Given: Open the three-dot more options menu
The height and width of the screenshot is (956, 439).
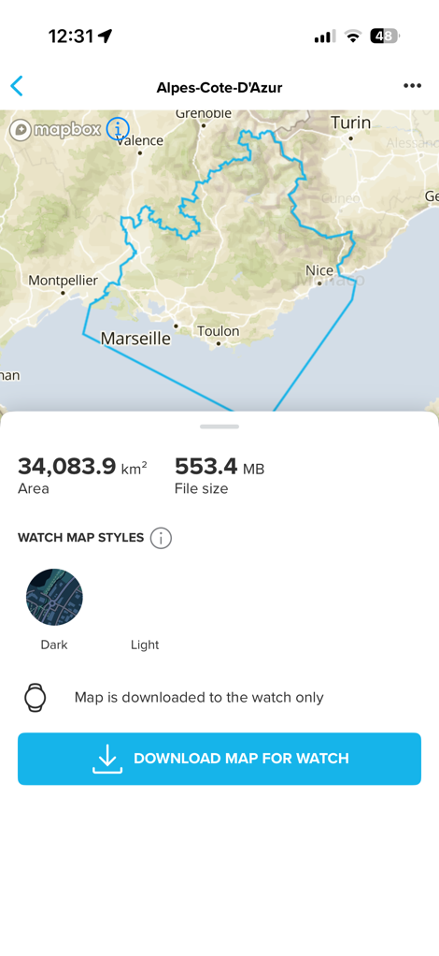Looking at the screenshot, I should tap(412, 86).
